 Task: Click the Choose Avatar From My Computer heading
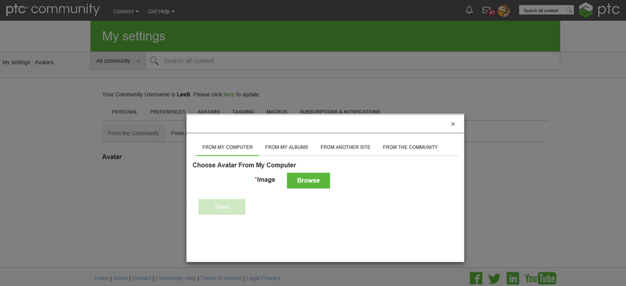click(x=244, y=165)
